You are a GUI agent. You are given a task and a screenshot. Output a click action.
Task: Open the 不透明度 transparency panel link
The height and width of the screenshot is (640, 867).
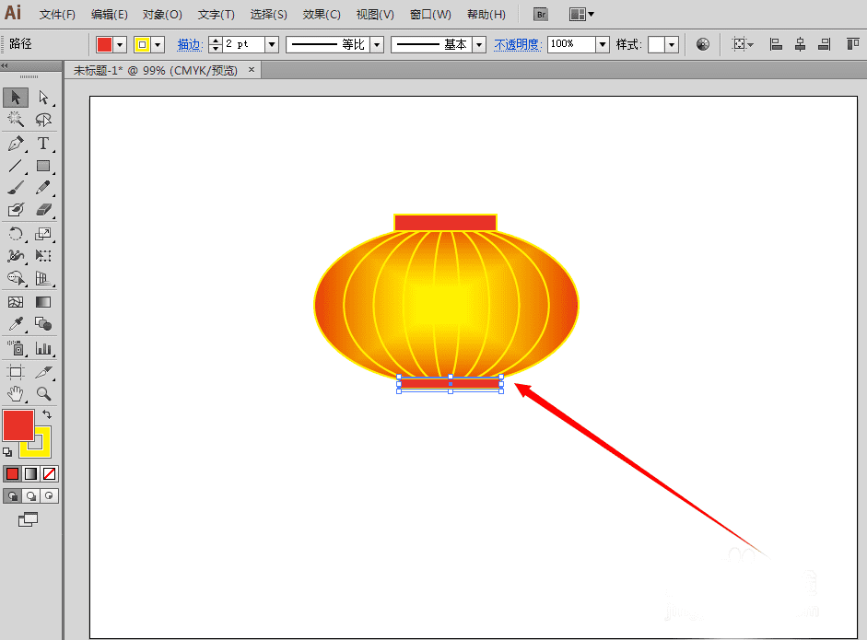pyautogui.click(x=518, y=45)
